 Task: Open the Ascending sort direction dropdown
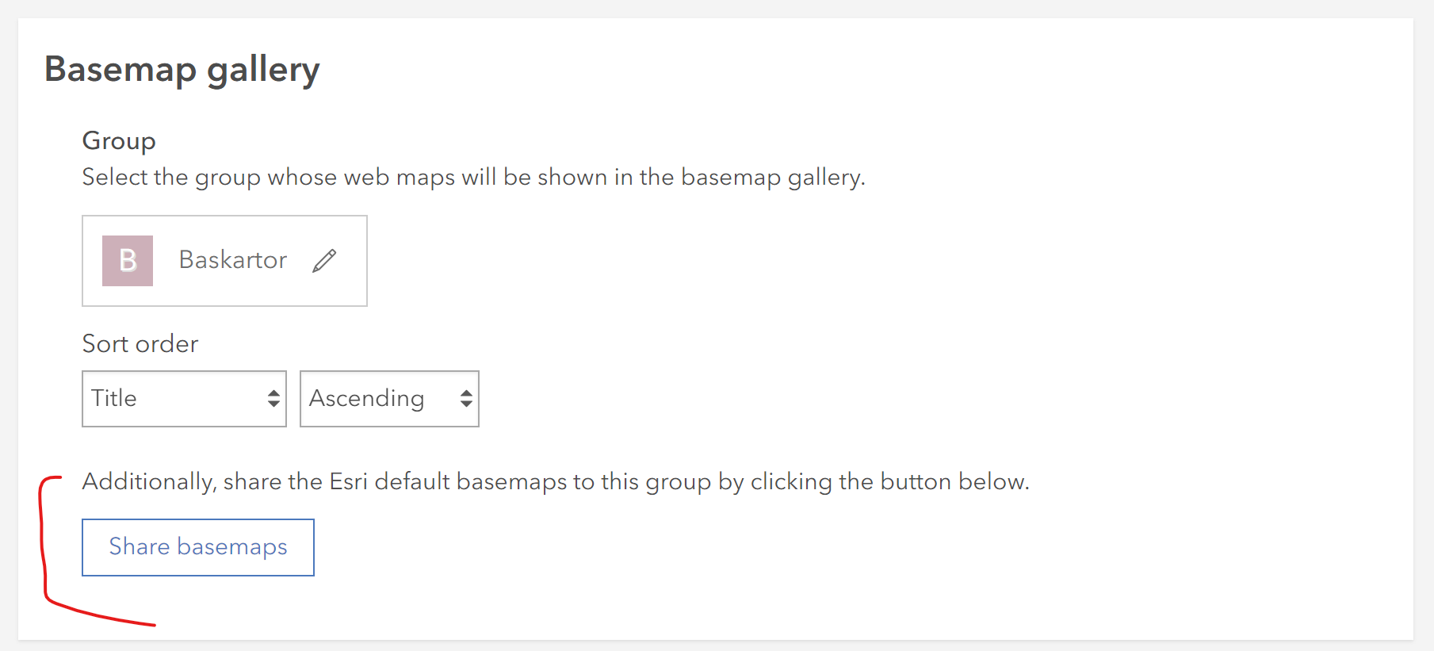[389, 399]
